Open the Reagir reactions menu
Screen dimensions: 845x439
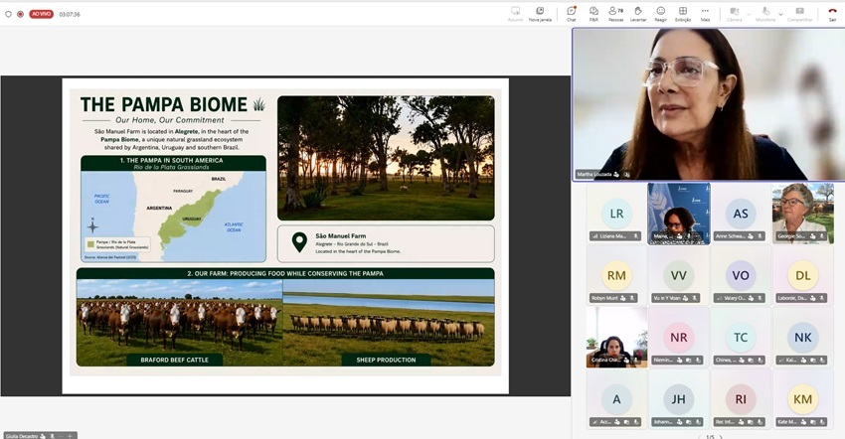[661, 14]
